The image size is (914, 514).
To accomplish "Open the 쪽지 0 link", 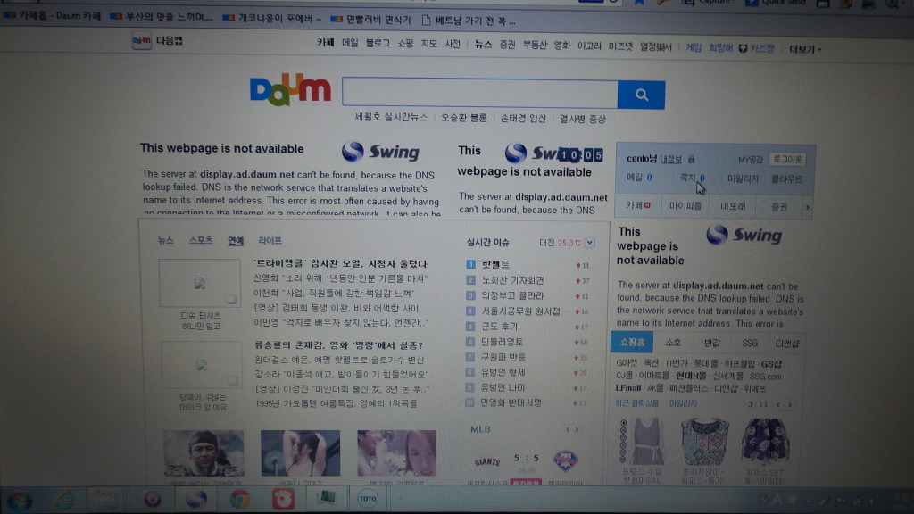I will (x=693, y=178).
